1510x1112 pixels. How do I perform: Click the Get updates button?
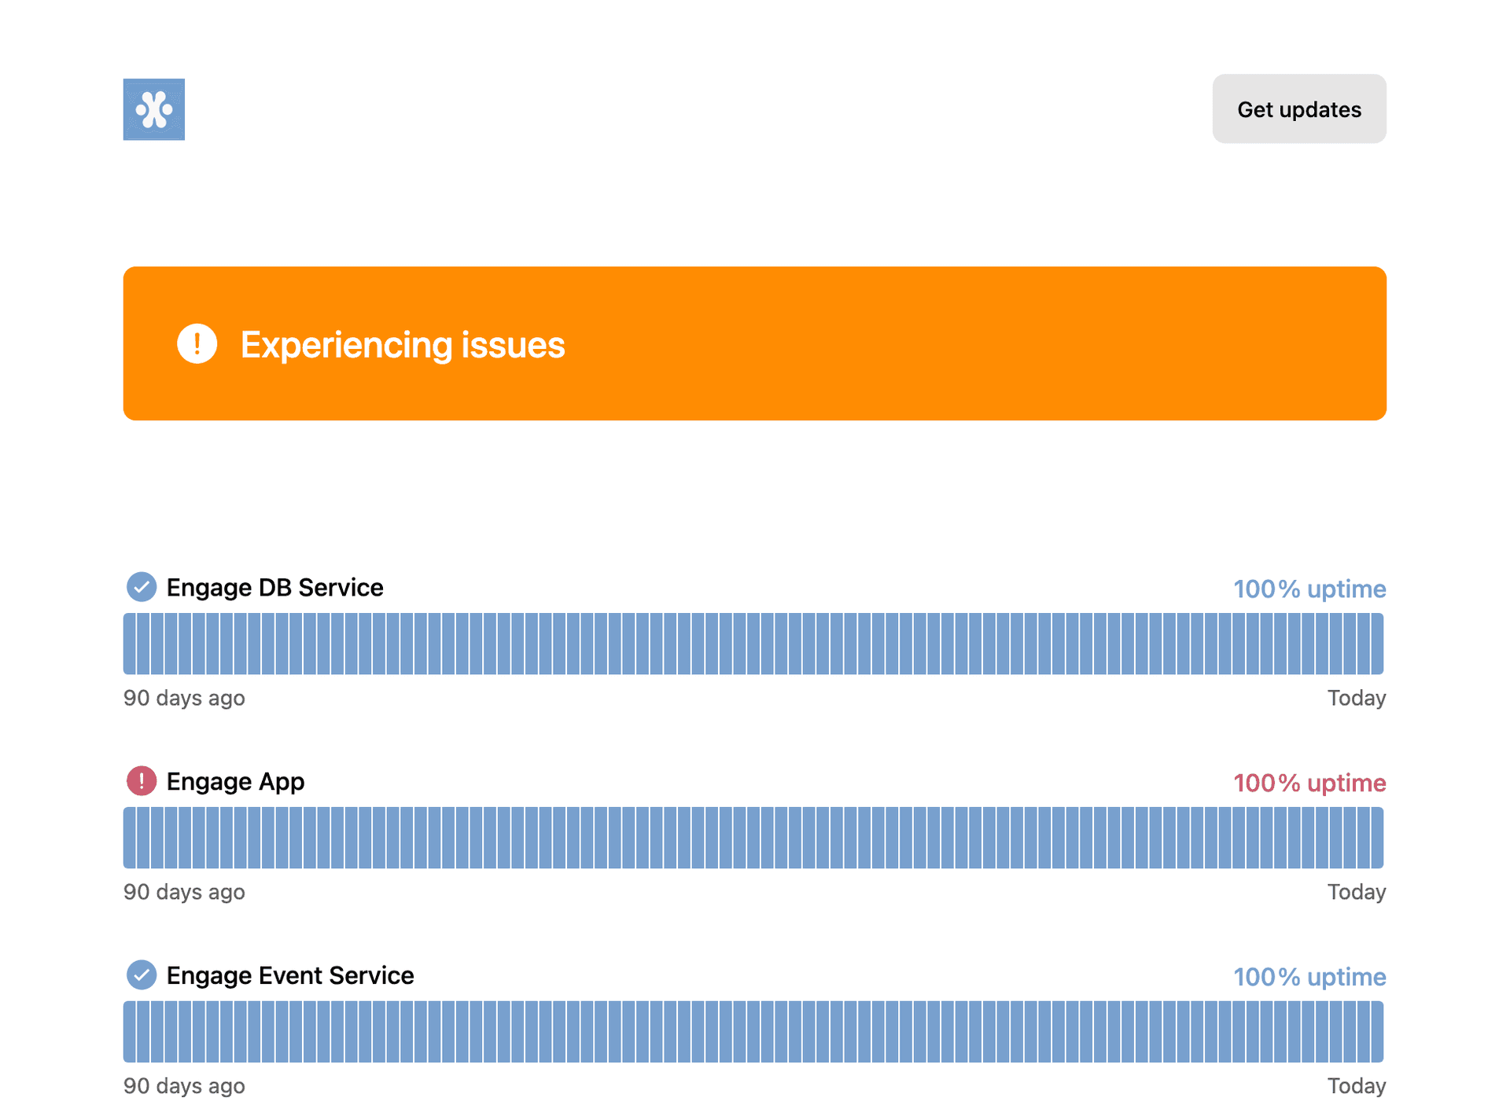coord(1298,109)
